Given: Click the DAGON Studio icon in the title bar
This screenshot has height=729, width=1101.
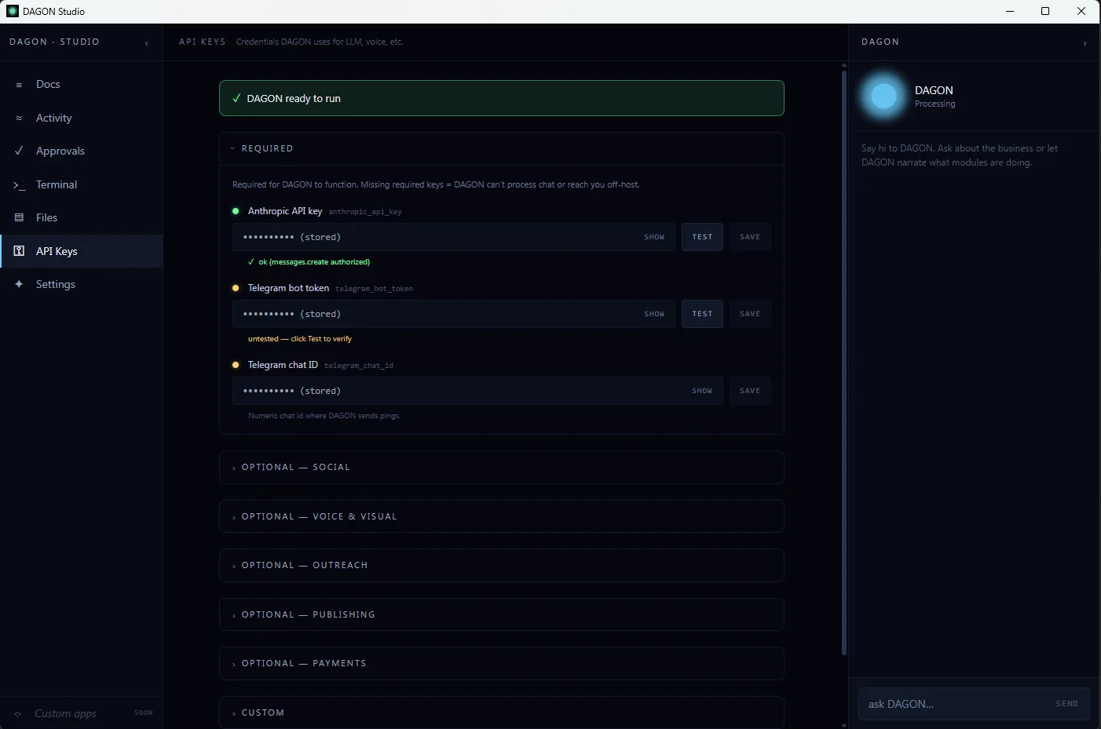Looking at the screenshot, I should (x=11, y=11).
